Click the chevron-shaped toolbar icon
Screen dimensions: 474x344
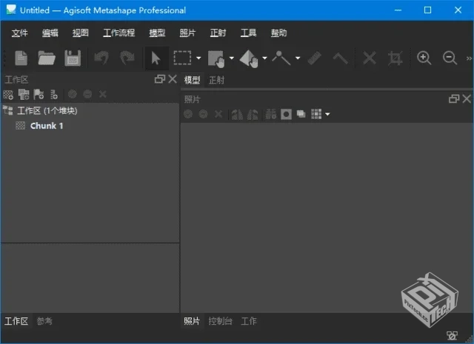(x=341, y=58)
